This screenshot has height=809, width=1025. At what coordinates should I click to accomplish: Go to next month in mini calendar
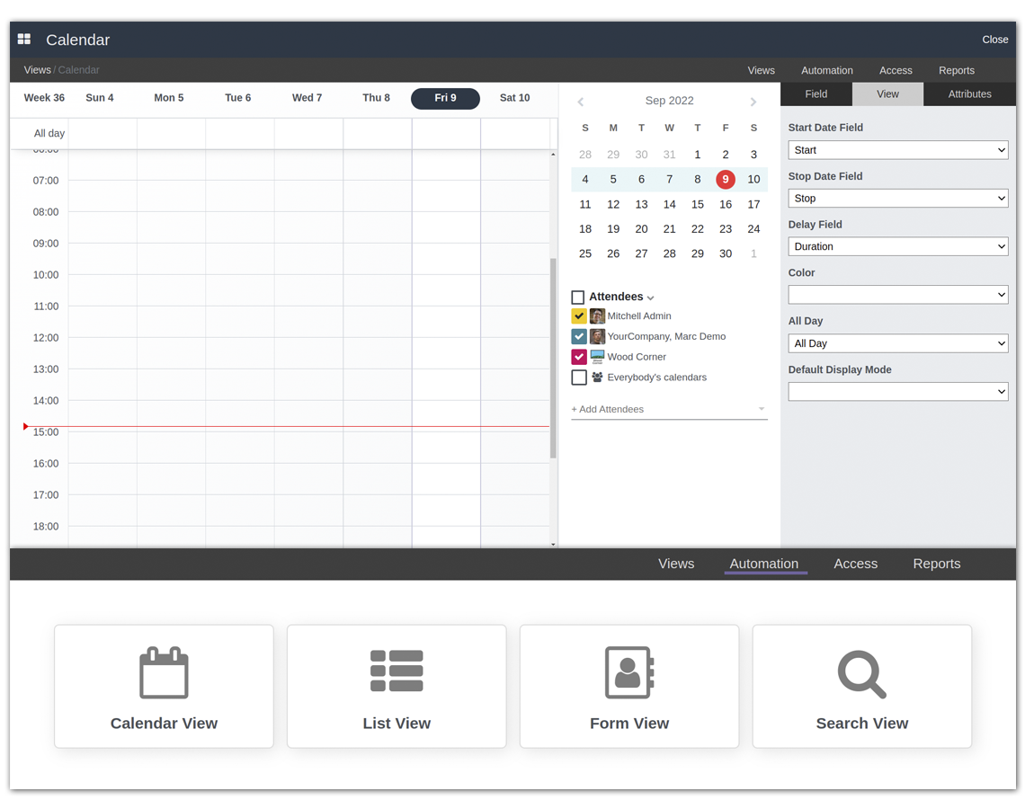(753, 102)
